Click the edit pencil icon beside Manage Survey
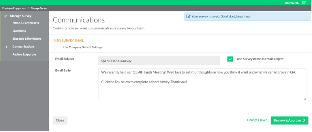 click(x=5, y=16)
